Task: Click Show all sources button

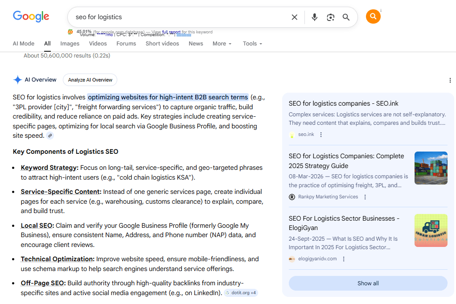Action: pos(368,283)
